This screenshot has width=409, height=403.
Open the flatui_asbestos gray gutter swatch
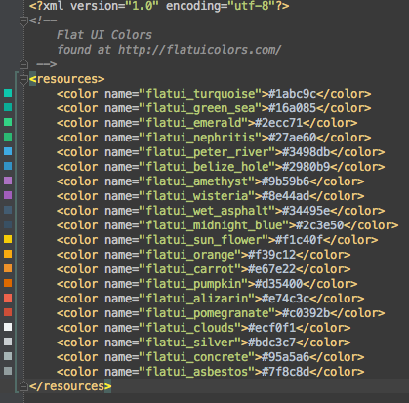[x=8, y=371]
